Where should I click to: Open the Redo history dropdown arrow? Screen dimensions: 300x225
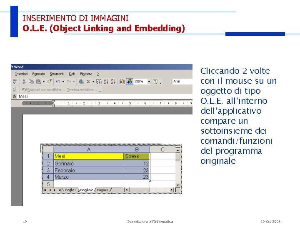click(74, 82)
